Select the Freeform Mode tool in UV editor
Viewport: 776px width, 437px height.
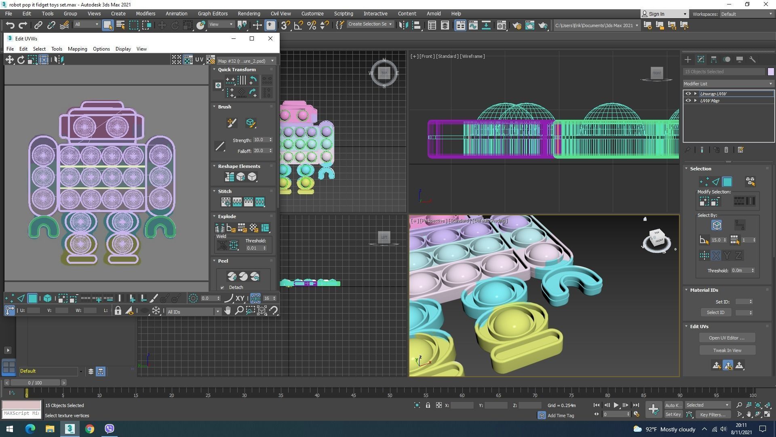[44, 60]
